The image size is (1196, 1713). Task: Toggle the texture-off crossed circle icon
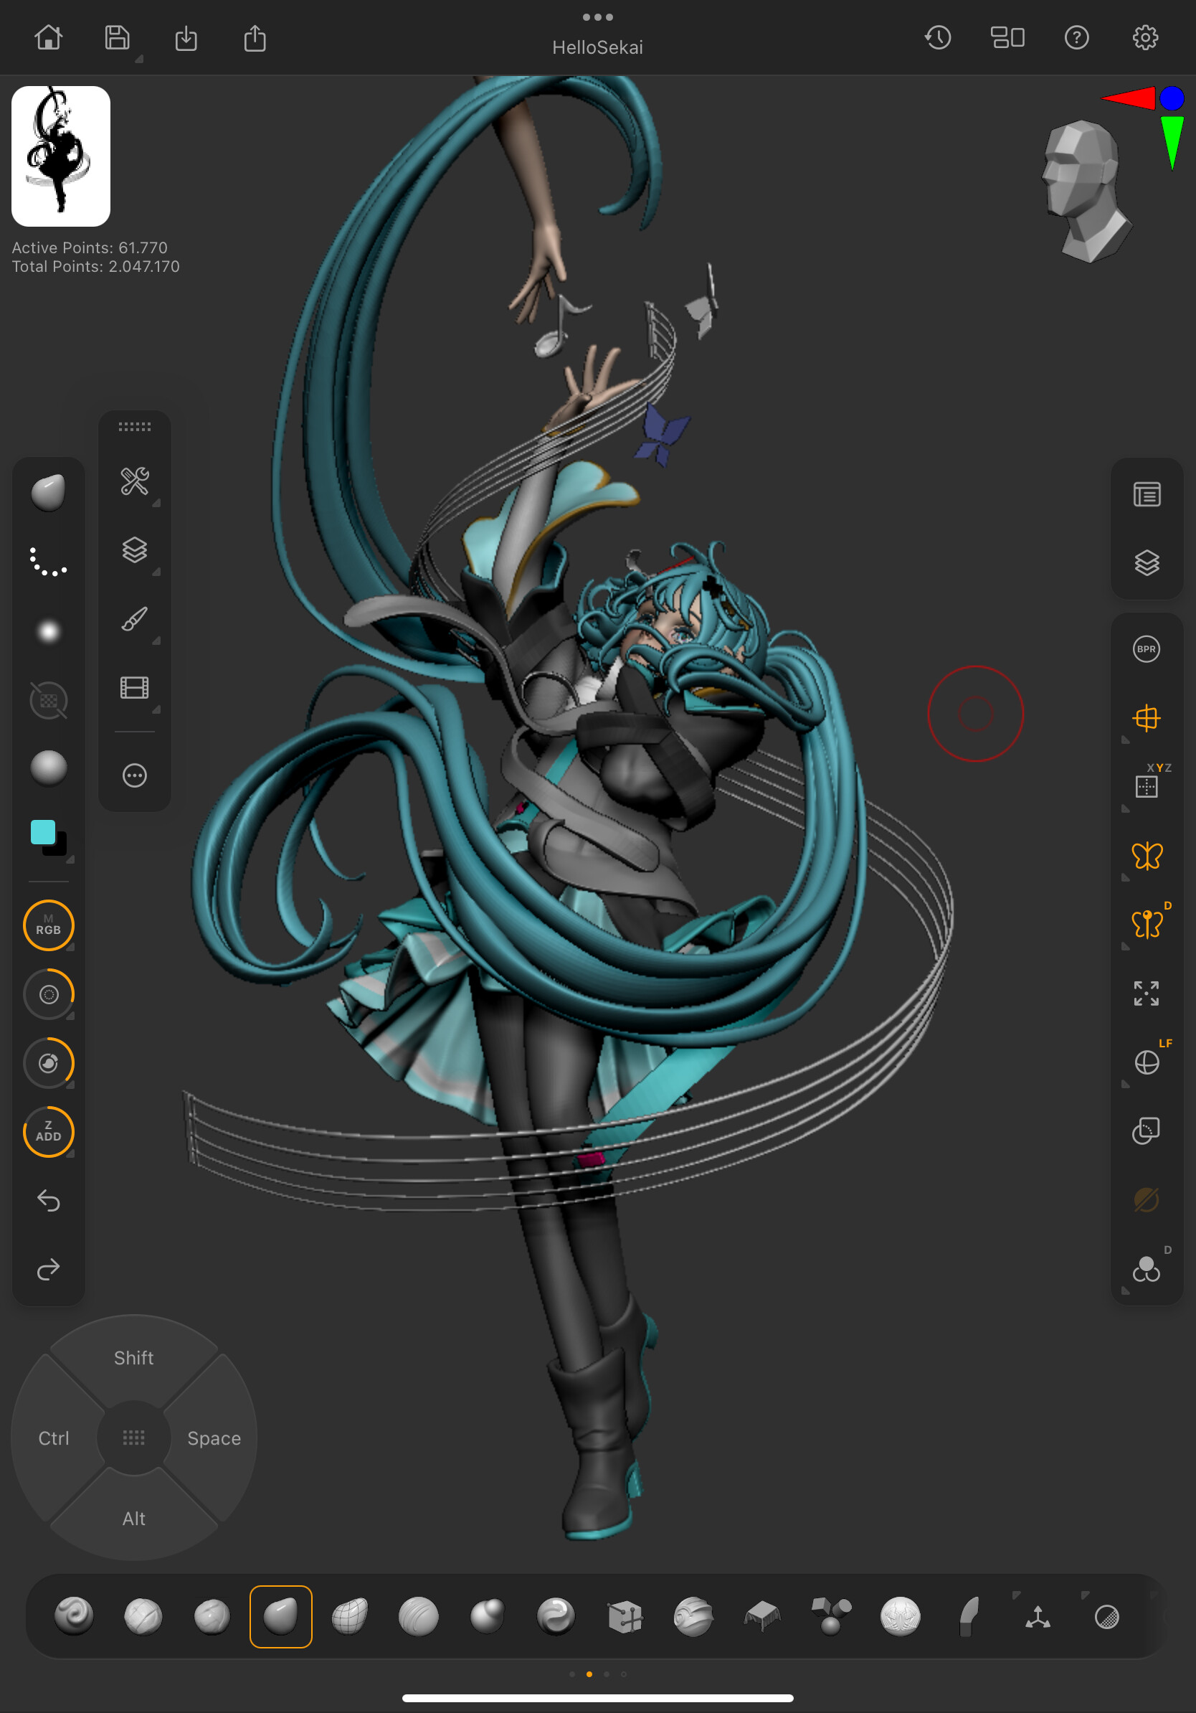pos(49,701)
